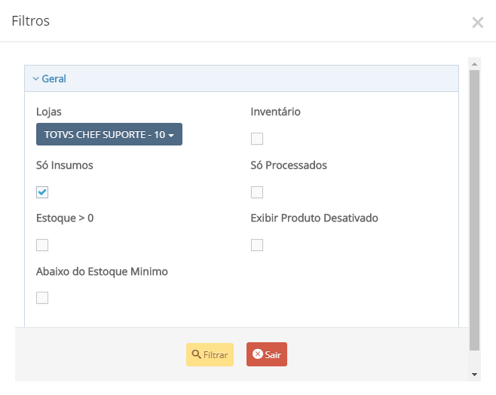
Task: Click the vertical scrollbar thumb
Action: (474, 210)
